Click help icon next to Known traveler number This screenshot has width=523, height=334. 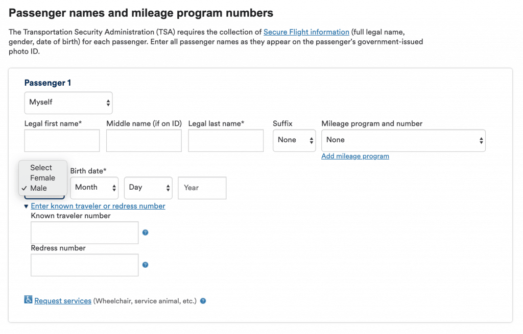pyautogui.click(x=145, y=233)
